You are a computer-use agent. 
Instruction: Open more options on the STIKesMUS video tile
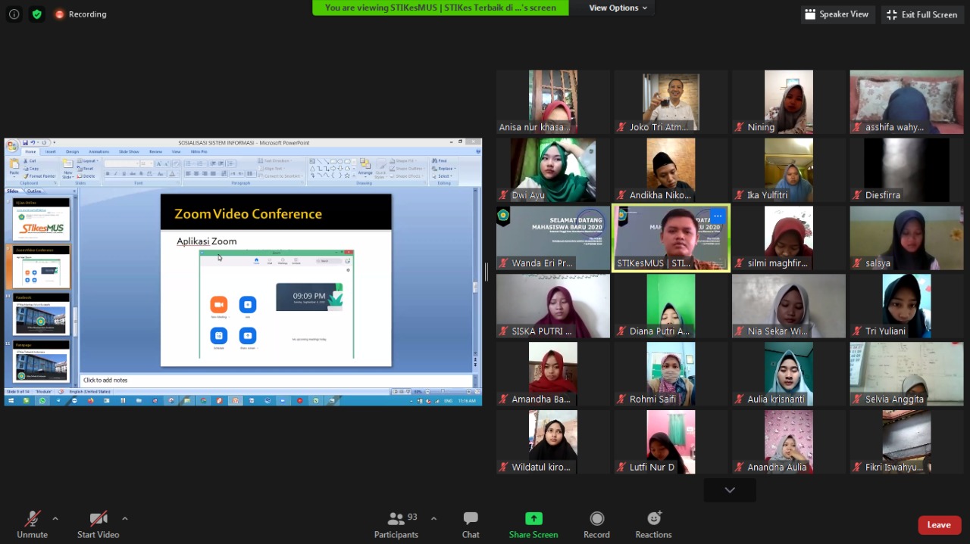pyautogui.click(x=718, y=216)
